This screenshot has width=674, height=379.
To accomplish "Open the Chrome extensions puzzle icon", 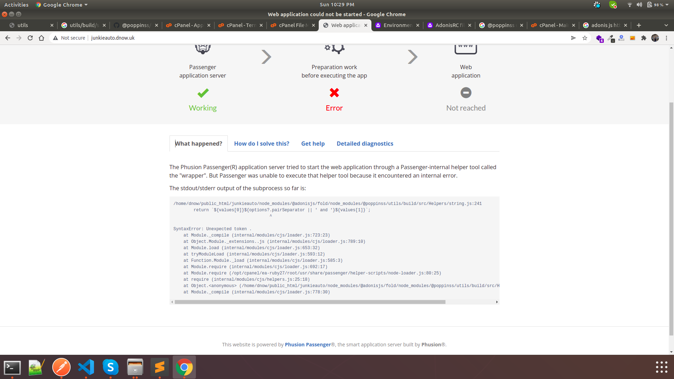I will click(644, 38).
